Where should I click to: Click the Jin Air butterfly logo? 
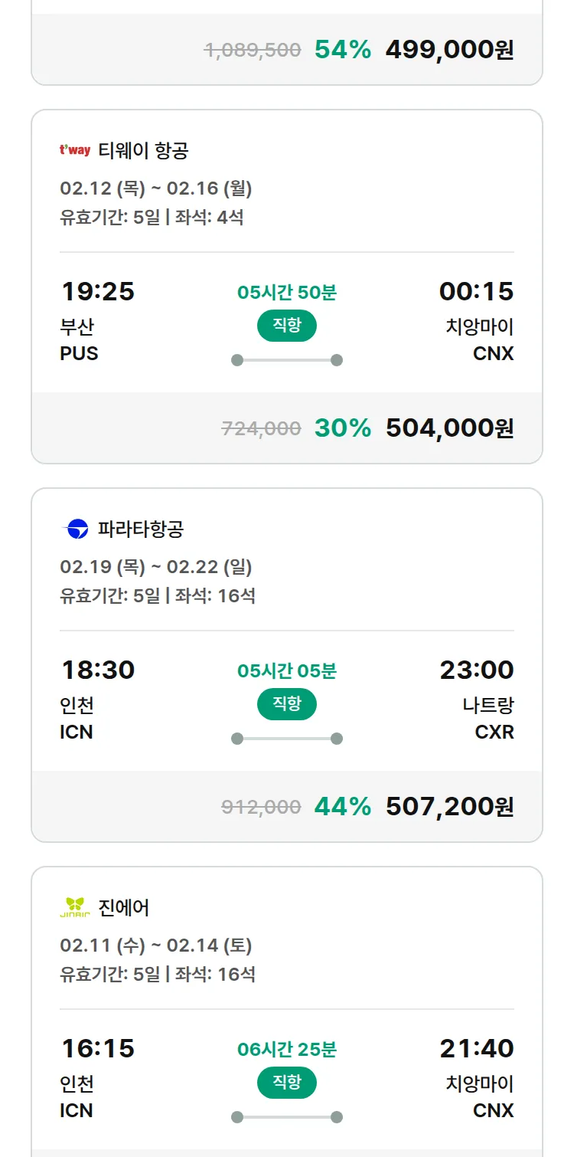point(74,907)
